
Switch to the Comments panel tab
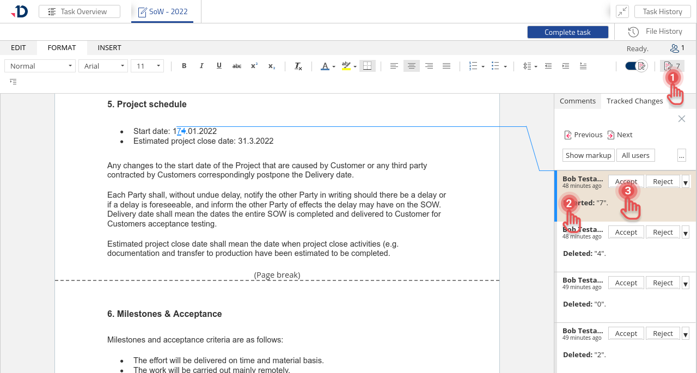pos(577,101)
